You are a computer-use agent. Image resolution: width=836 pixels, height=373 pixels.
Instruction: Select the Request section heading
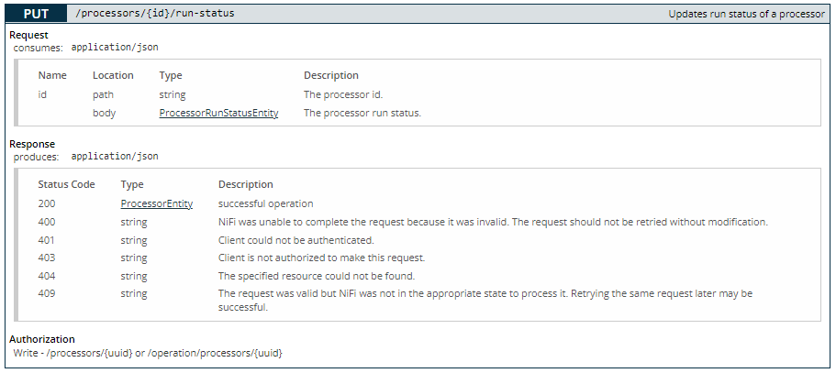click(x=28, y=35)
